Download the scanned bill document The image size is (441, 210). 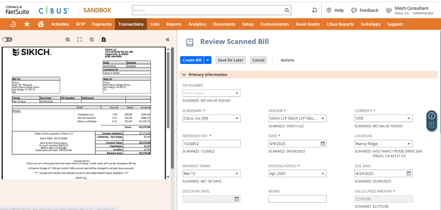(x=104, y=39)
